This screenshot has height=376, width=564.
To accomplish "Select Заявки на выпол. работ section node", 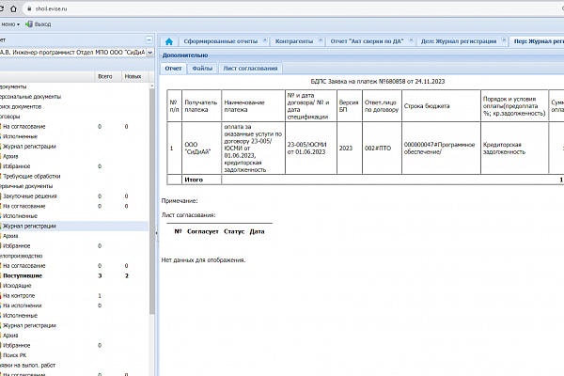I will click(27, 366).
